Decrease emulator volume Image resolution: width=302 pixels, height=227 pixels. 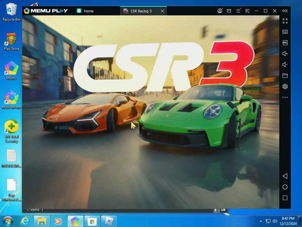285,64
